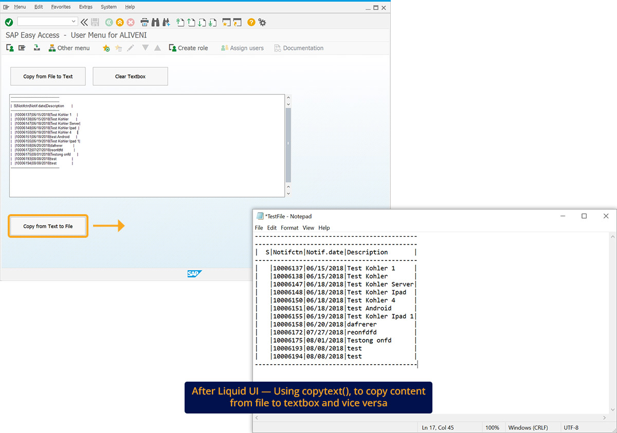The height and width of the screenshot is (433, 617).
Task: Click the orange Exit icon
Action: pos(120,22)
